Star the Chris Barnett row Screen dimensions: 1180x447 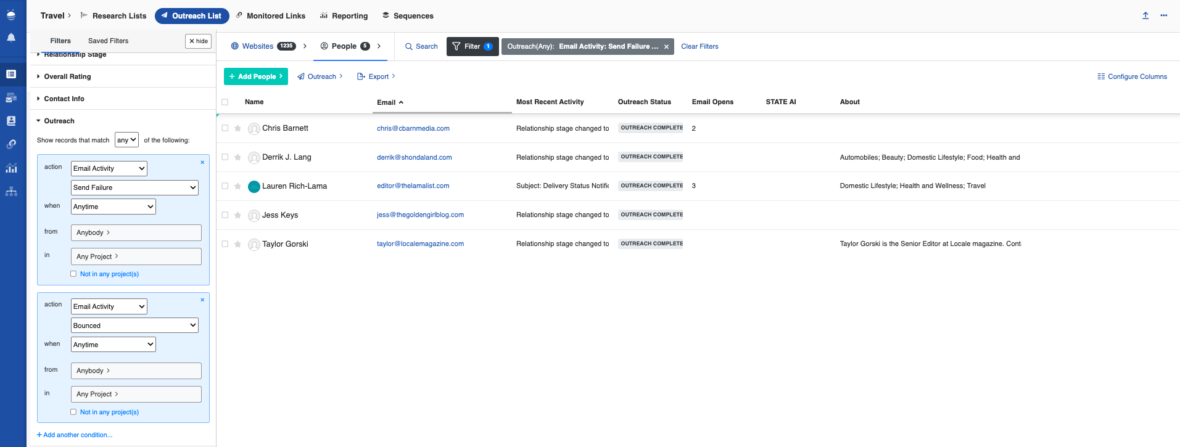pos(237,128)
